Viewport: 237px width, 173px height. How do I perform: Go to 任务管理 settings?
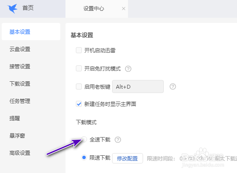(x=20, y=101)
